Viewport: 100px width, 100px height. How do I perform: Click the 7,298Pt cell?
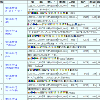[83, 28]
